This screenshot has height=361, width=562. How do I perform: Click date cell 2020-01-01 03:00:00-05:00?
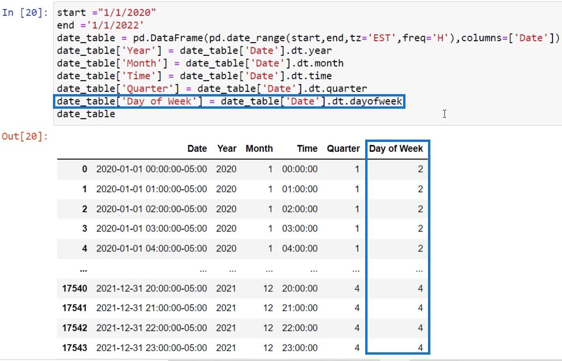(152, 229)
